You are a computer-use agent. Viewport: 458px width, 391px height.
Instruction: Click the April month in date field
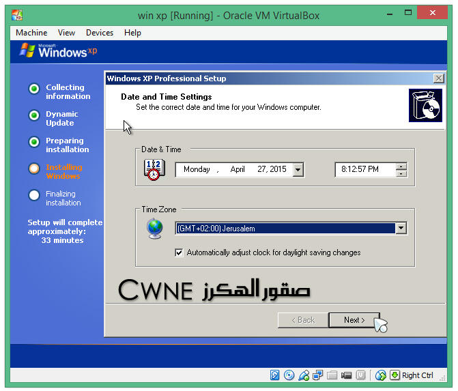[x=237, y=169]
